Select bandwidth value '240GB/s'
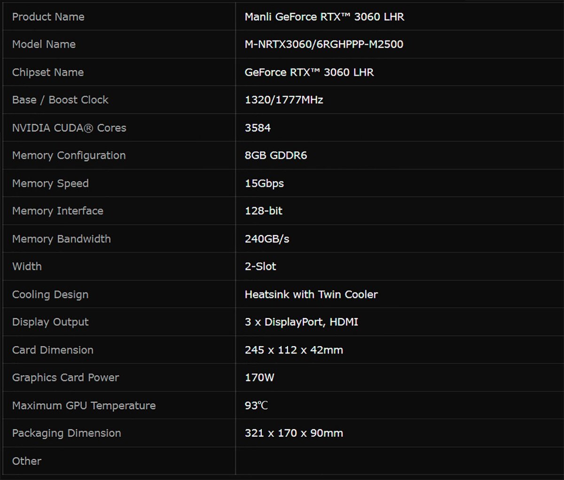The image size is (564, 480). (x=267, y=239)
